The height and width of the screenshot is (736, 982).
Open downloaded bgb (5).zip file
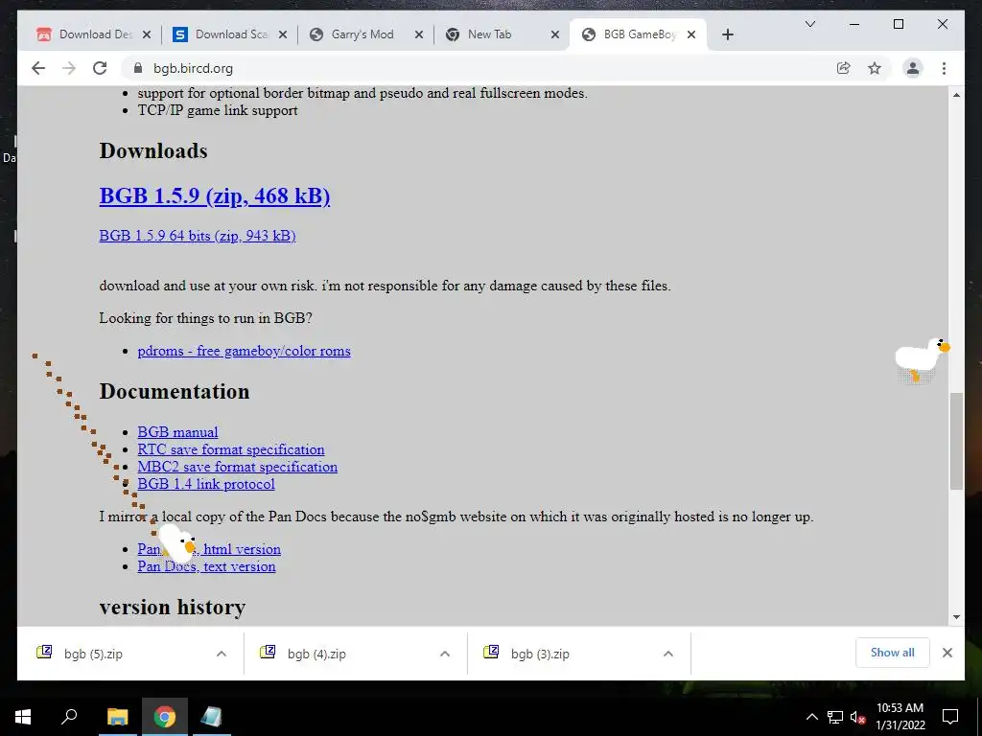(93, 654)
